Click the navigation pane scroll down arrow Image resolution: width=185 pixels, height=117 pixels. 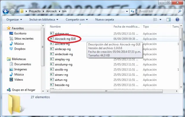point(43,91)
